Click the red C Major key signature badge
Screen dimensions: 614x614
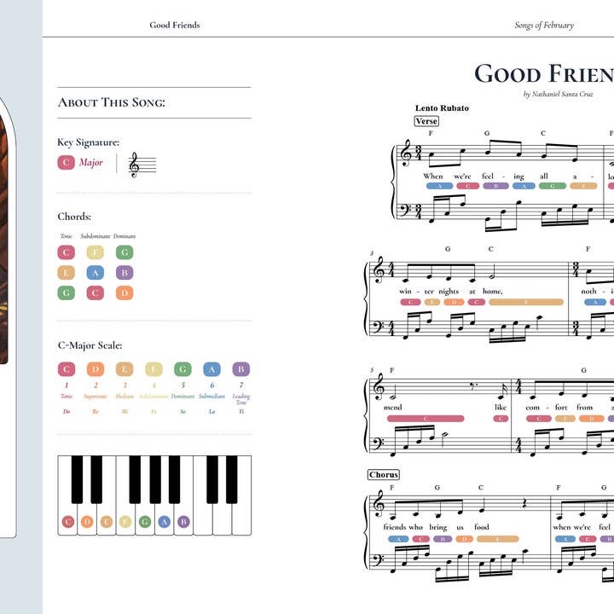tap(66, 162)
